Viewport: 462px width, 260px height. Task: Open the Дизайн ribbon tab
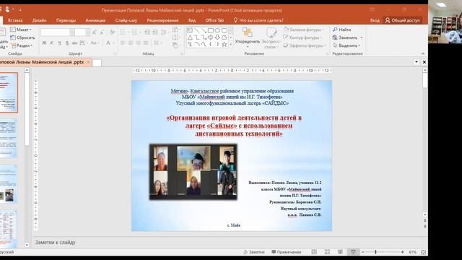(39, 20)
